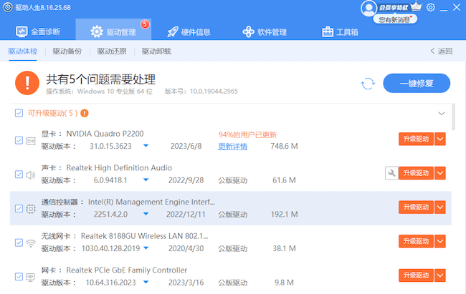Screen dimensions: 466x294
Task: Click the wireless network card WiFi icon
Action: tap(31, 243)
